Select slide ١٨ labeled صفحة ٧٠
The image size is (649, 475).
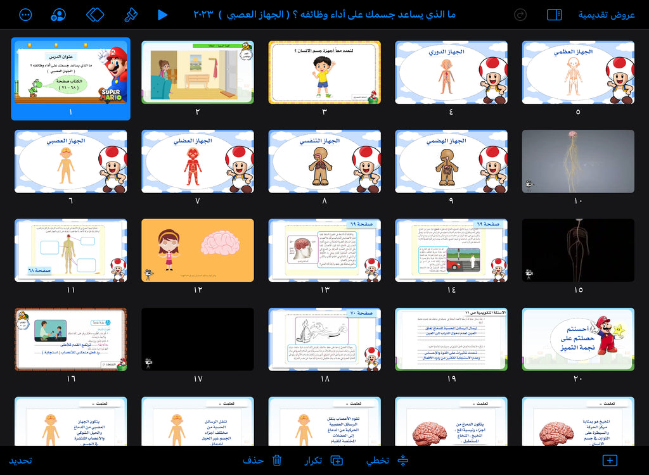point(324,339)
